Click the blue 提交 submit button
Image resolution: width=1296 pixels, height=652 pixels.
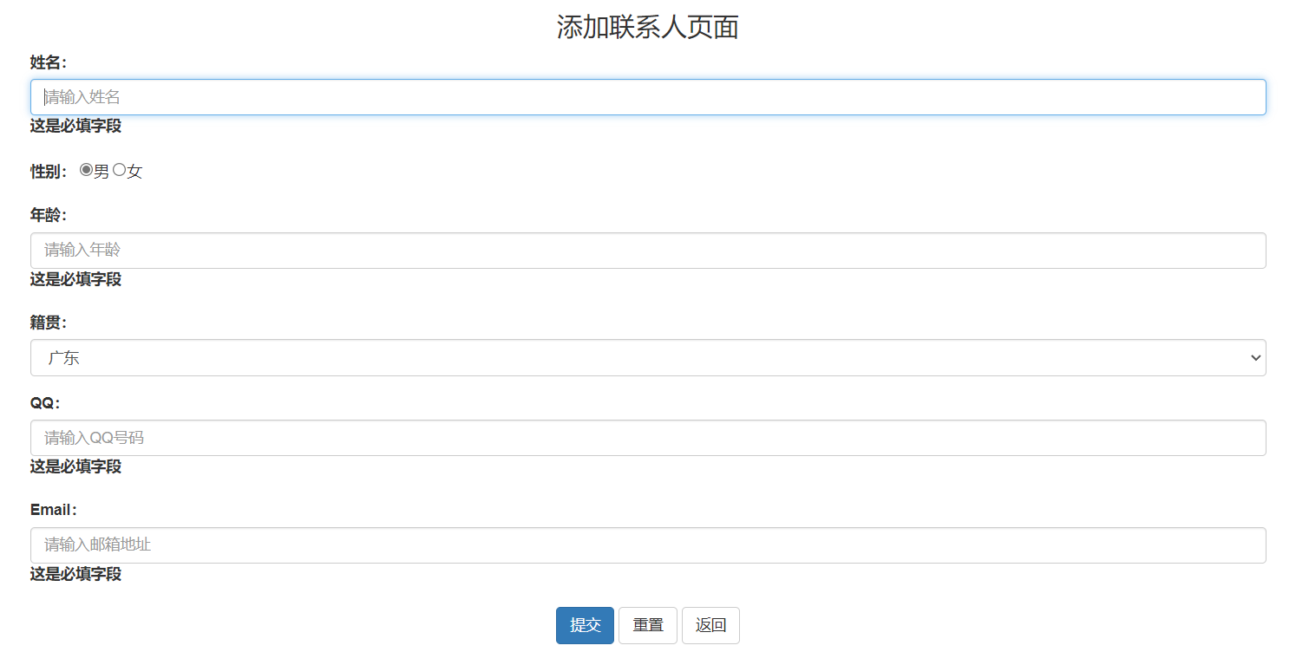(584, 625)
